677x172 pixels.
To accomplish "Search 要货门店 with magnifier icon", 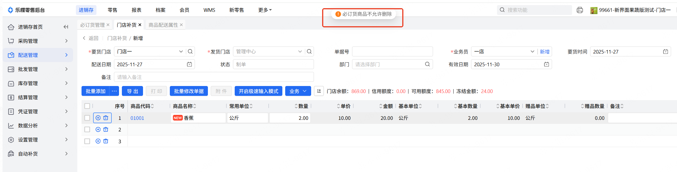I will 190,52.
